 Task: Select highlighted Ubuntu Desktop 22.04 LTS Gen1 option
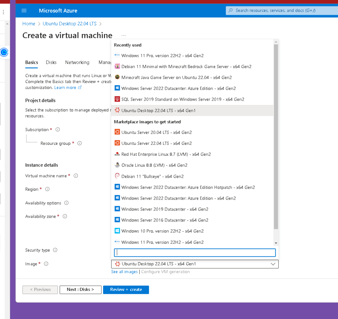point(192,111)
